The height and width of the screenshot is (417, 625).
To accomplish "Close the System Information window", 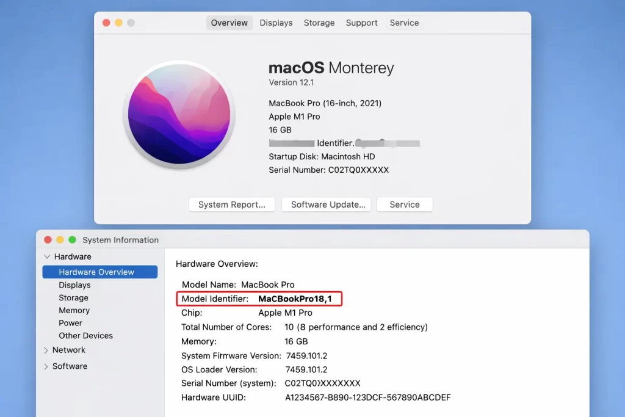I will click(48, 239).
